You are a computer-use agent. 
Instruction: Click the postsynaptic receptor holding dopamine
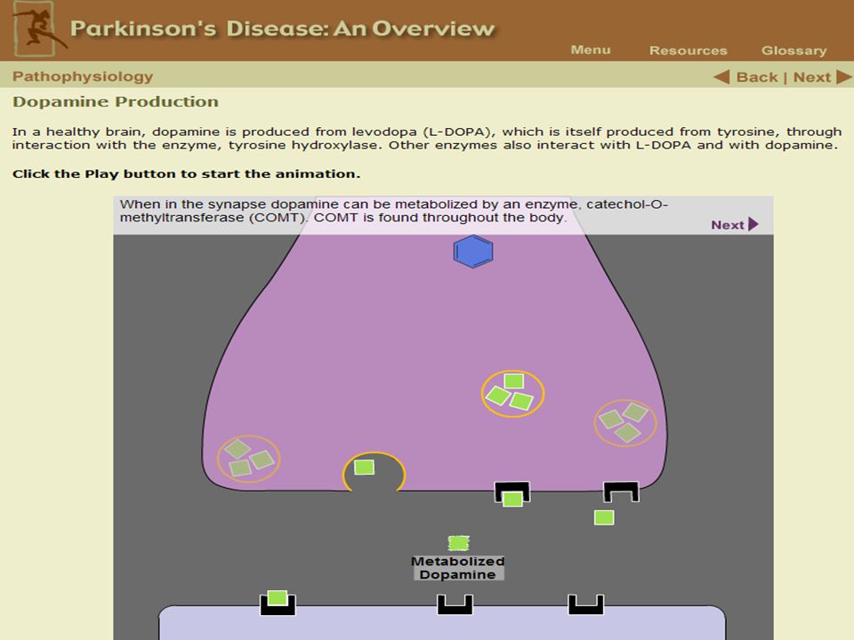[x=278, y=603]
